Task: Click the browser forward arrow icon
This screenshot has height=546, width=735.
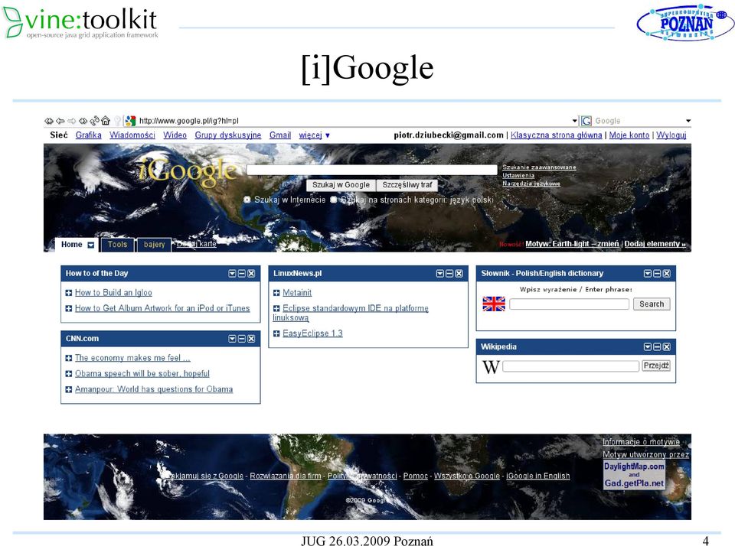Action: click(72, 121)
